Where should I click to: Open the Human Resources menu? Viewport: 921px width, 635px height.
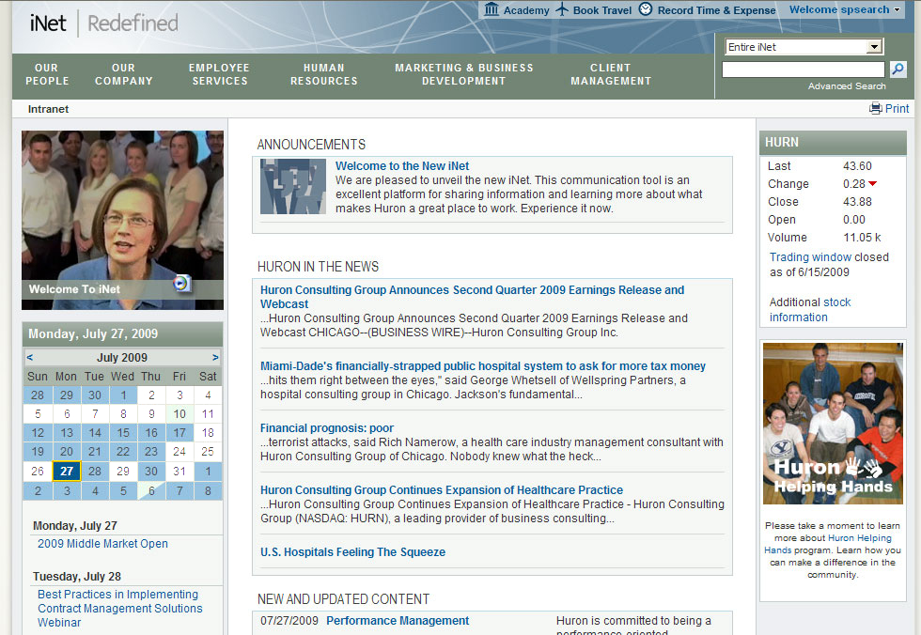pyautogui.click(x=323, y=75)
